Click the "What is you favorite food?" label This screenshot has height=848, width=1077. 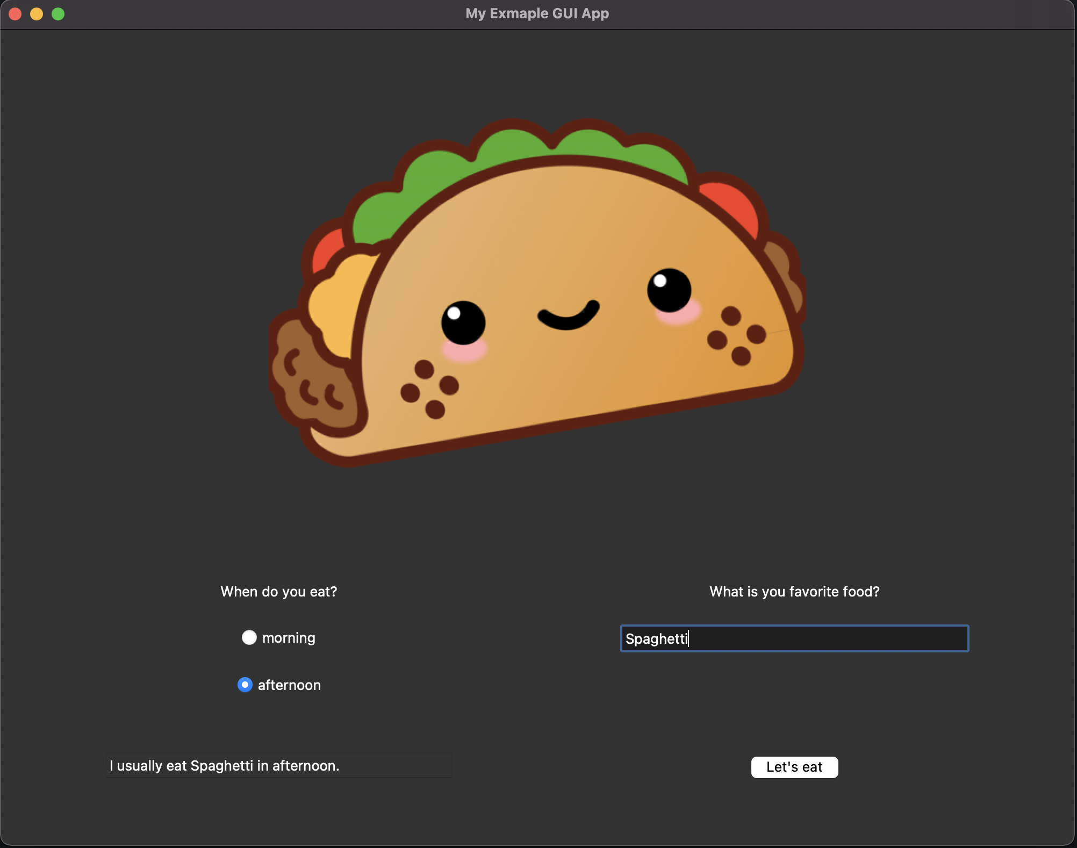point(794,592)
